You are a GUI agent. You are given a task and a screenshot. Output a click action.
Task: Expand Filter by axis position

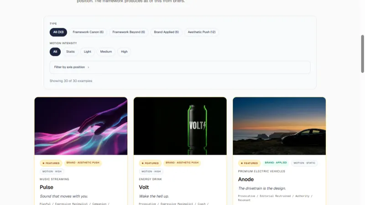180,67
